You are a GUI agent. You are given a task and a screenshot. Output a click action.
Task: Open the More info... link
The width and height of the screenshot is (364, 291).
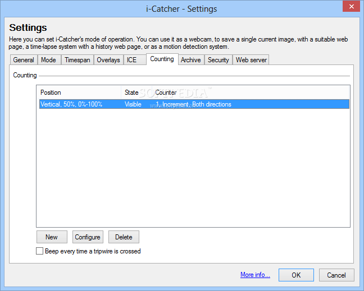(255, 275)
